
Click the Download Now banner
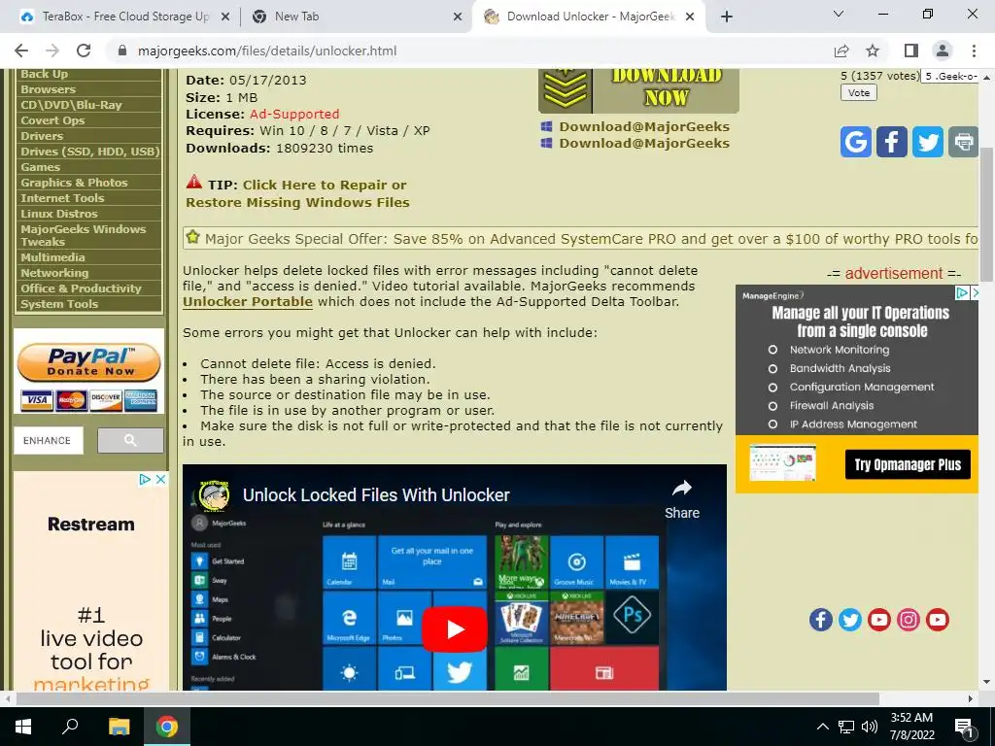[638, 90]
